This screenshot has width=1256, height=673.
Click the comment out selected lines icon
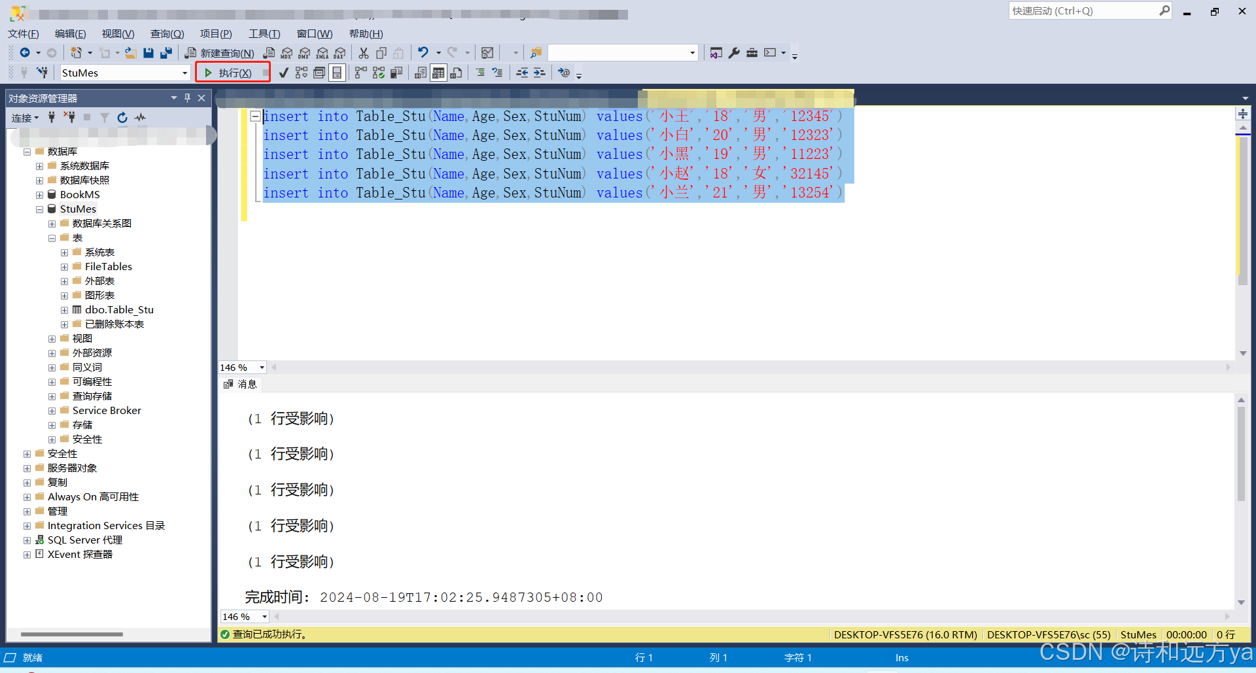click(x=480, y=73)
